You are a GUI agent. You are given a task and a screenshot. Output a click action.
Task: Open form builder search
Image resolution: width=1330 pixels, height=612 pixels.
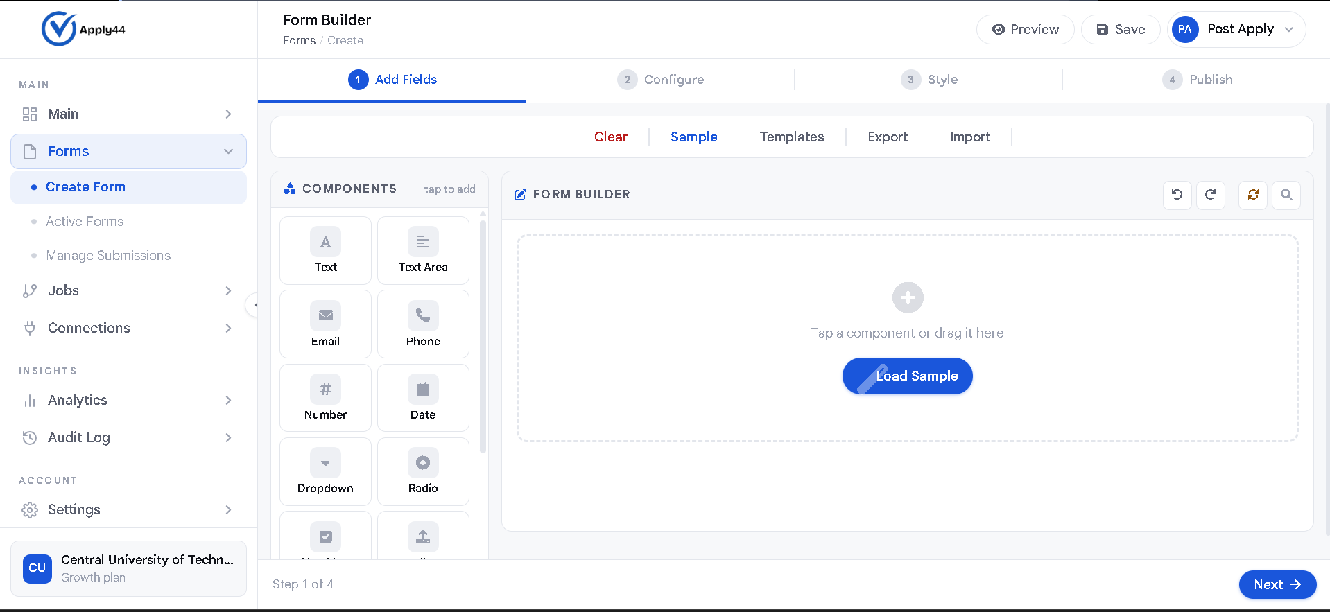[1286, 195]
